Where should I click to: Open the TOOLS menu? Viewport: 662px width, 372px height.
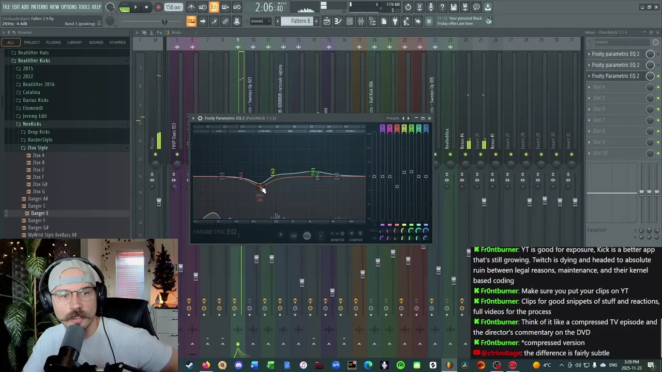(x=84, y=7)
